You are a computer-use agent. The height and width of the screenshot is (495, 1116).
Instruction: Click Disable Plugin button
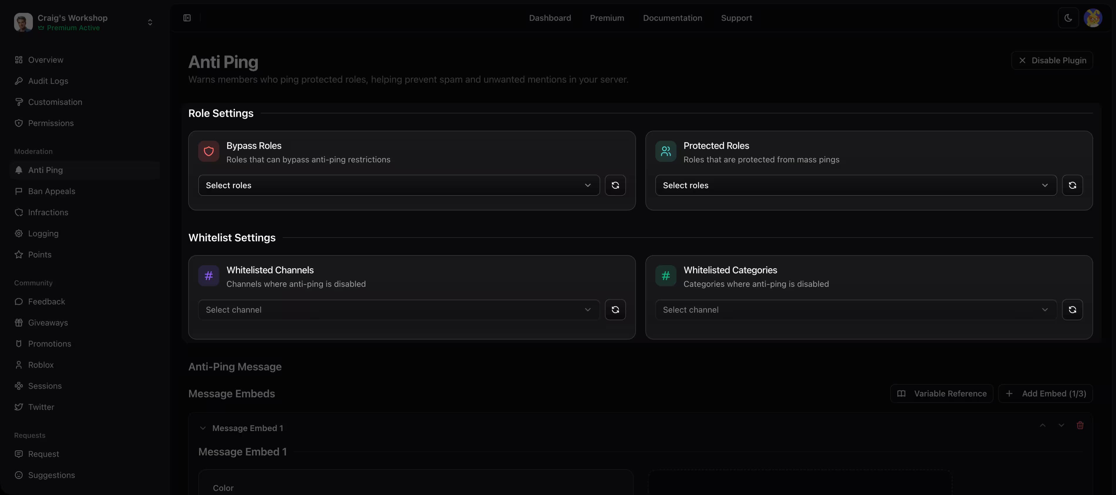pos(1052,60)
